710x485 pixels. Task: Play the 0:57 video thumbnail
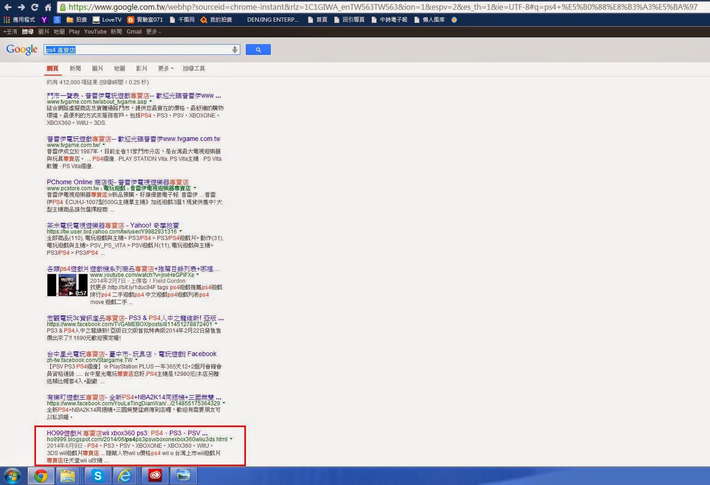coord(67,285)
